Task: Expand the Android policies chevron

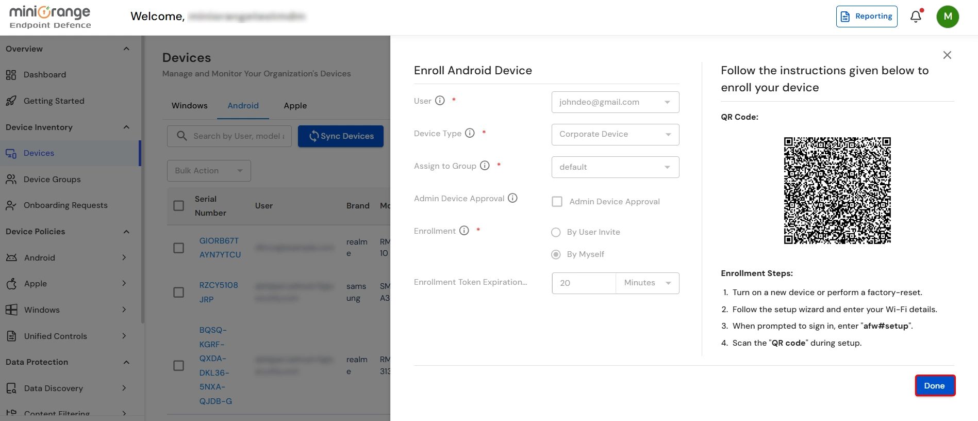Action: coord(124,257)
